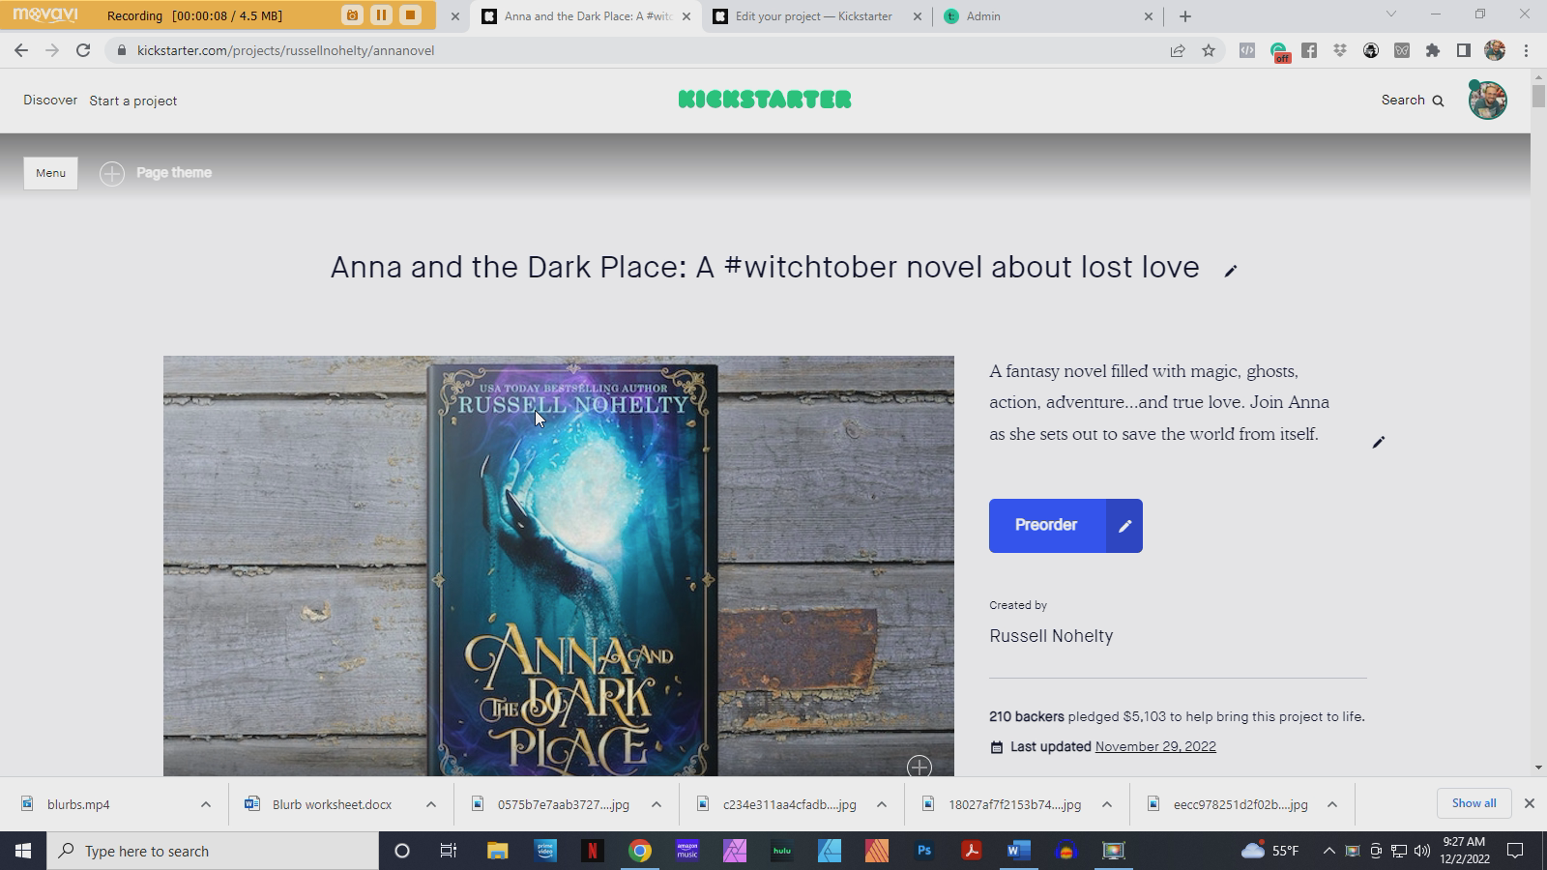Open the Chrome extensions puzzle icon
The height and width of the screenshot is (870, 1547).
click(x=1433, y=50)
